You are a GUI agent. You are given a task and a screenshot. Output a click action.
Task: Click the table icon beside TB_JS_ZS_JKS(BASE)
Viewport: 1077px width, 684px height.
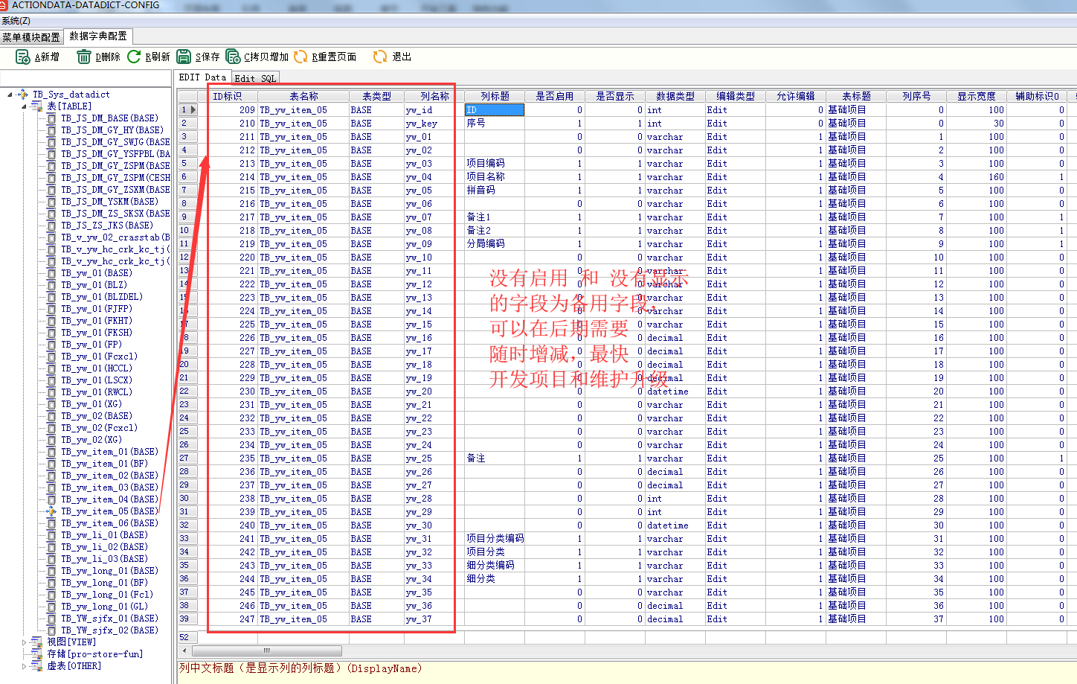51,226
